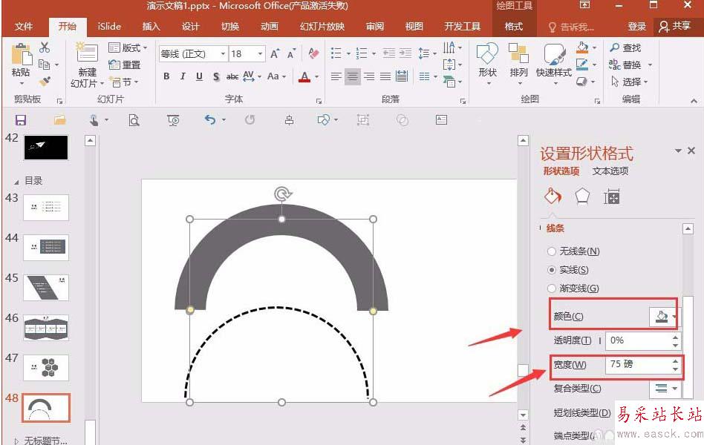Expand the 复合类型(C) dropdown
Screen dimensions: 704x445
[665, 388]
